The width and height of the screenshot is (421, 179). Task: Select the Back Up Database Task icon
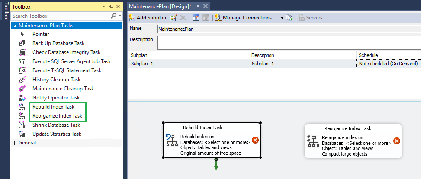pos(23,43)
